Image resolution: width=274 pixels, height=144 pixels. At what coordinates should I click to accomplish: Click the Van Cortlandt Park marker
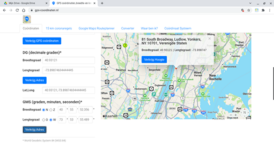(179, 80)
